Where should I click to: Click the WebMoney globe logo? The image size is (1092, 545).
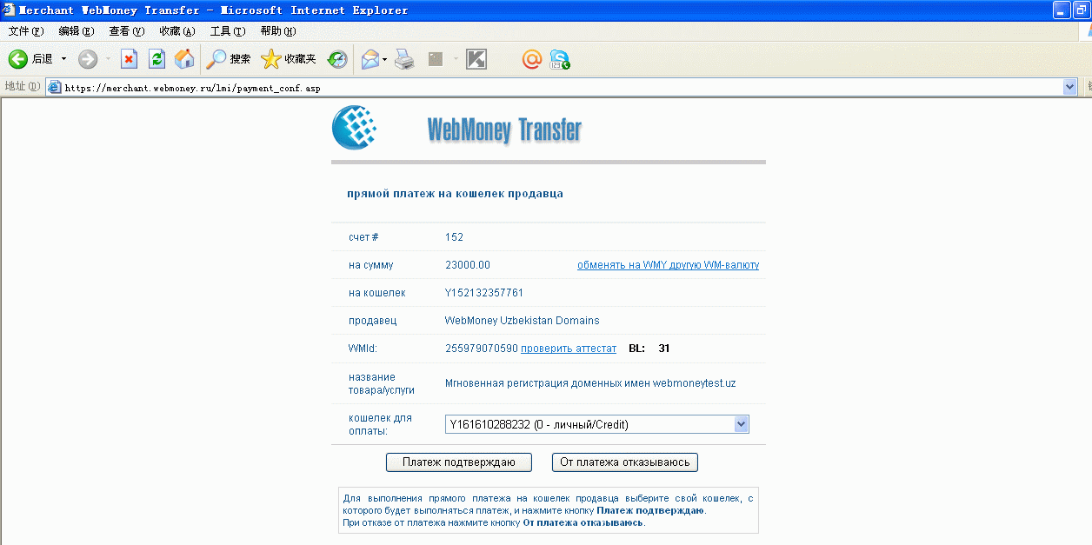tap(354, 127)
